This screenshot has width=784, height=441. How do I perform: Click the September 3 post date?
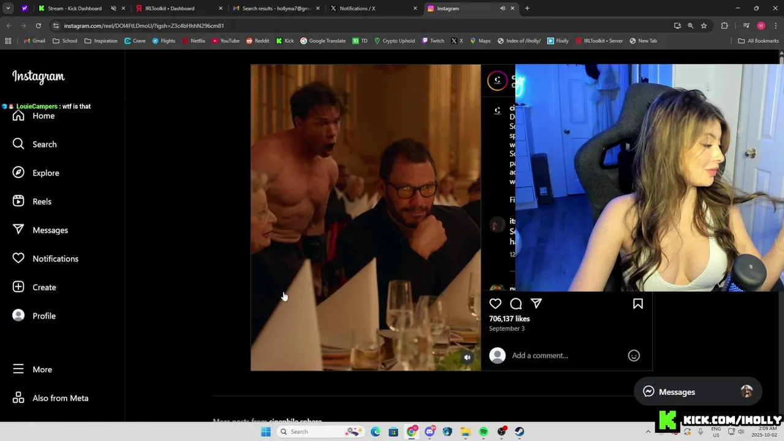click(507, 328)
